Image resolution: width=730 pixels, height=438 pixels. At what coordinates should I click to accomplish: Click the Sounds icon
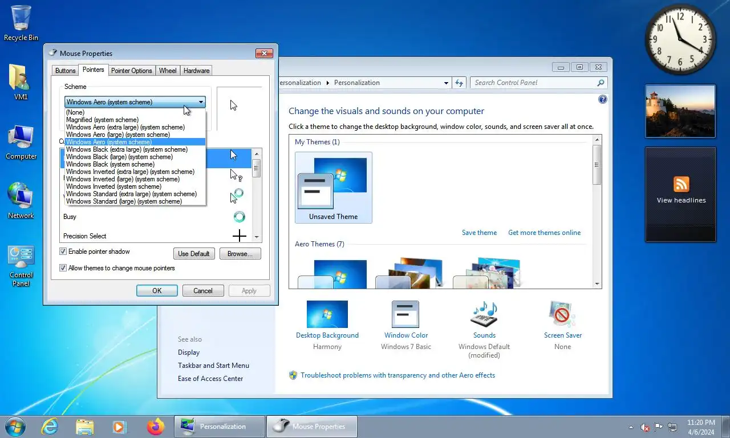(484, 314)
